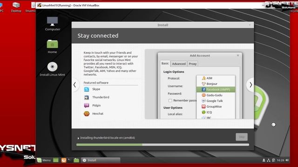Open the Desktop shortcut on Windows desktop
The width and height of the screenshot is (298, 167).
[x=16, y=7]
